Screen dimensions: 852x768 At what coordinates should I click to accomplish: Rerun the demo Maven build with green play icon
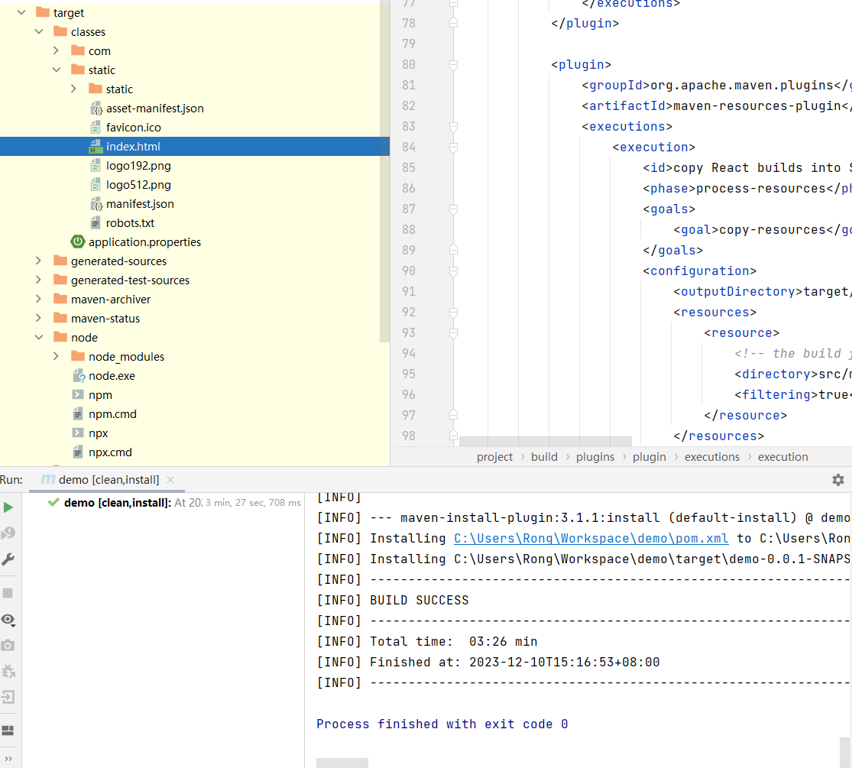tap(8, 507)
